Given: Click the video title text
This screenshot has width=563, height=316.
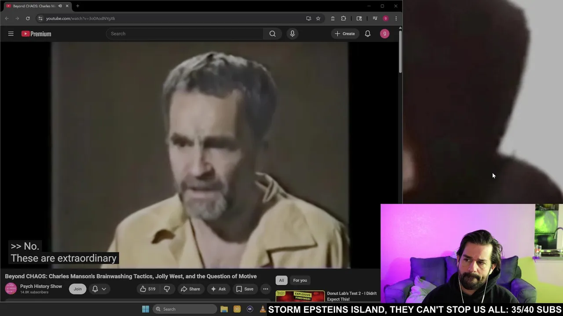Looking at the screenshot, I should point(131,276).
